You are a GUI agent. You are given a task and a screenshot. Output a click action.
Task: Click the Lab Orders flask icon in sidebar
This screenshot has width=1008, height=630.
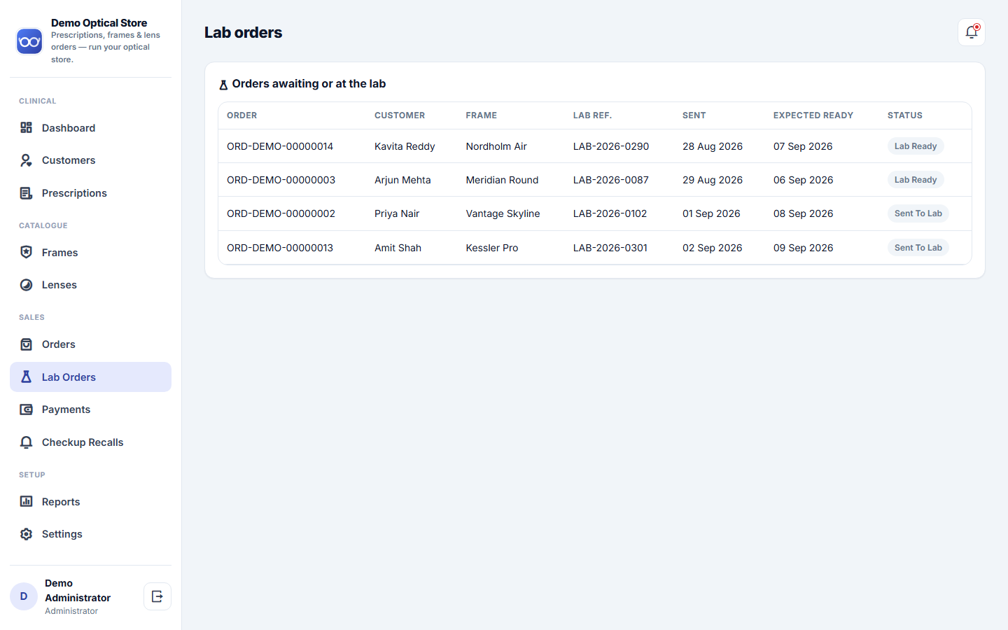(x=26, y=377)
